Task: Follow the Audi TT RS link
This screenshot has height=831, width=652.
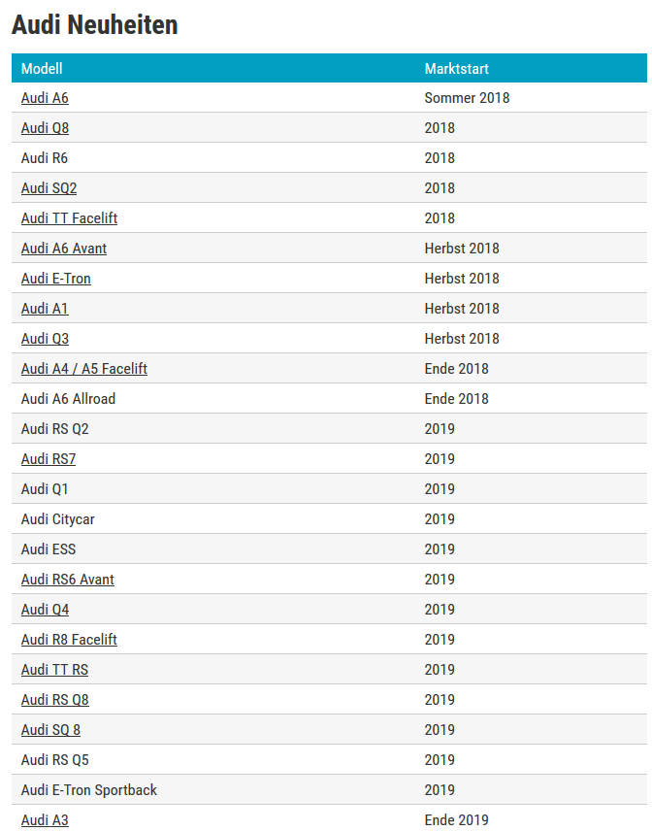Action: (54, 670)
